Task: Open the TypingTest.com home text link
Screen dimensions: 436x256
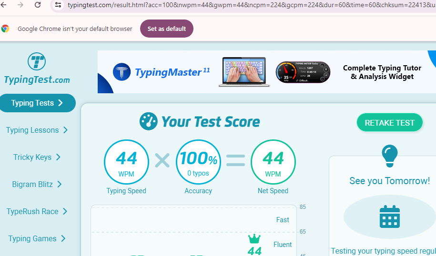Action: [37, 79]
